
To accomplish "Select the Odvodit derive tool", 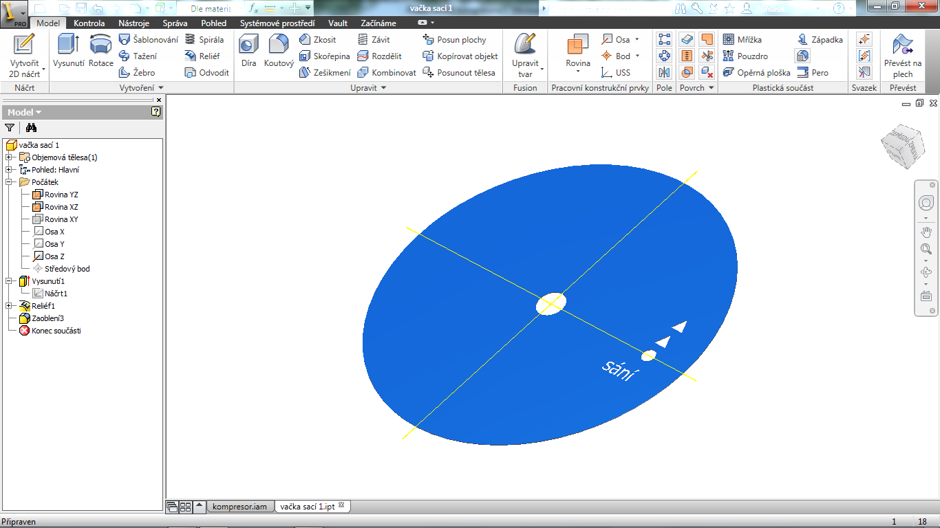I will [207, 73].
